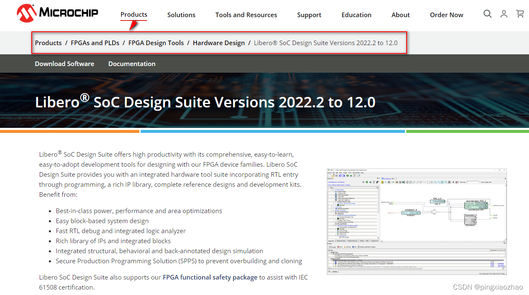Click 'Easy block-based system design' bullet
Image resolution: width=529 pixels, height=295 pixels.
click(x=102, y=221)
